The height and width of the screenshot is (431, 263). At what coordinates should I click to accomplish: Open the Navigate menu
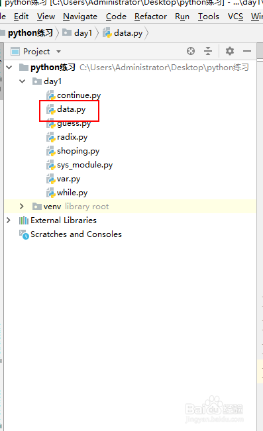click(80, 17)
